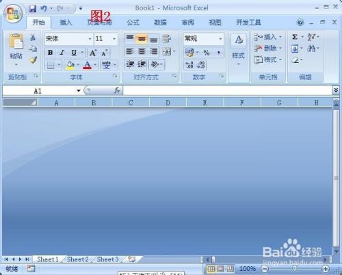Open Find and Select binoculars

click(x=311, y=49)
